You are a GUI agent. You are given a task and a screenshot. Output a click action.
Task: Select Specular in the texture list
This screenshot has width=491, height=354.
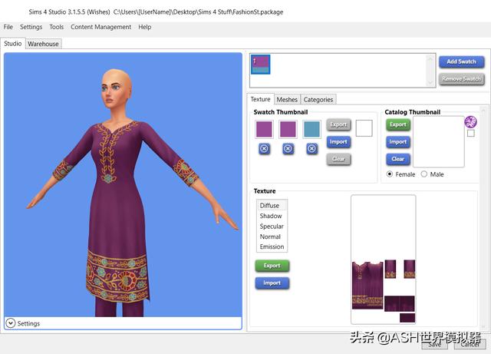[x=272, y=227]
